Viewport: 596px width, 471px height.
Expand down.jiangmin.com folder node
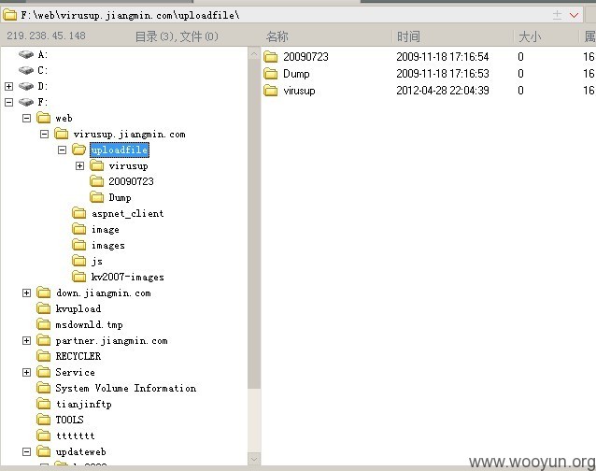(x=26, y=293)
